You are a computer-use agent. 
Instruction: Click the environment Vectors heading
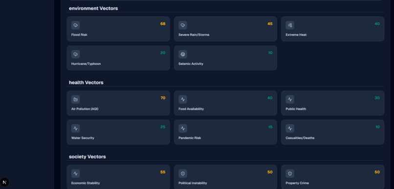[93, 8]
